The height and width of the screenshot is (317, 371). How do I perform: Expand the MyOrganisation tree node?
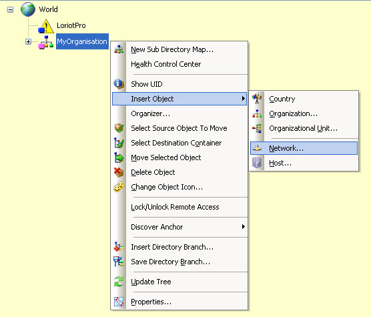click(x=28, y=42)
